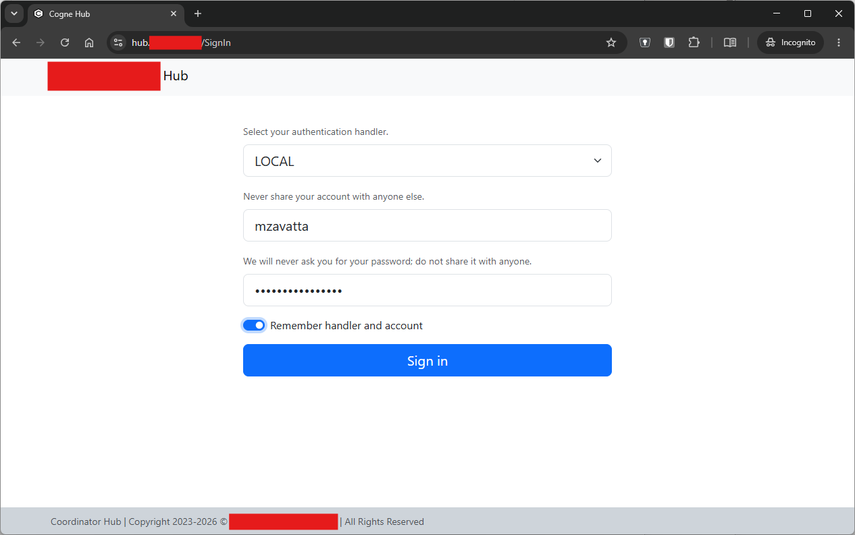
Task: Select the Cogne Hub browser tab
Action: point(105,13)
